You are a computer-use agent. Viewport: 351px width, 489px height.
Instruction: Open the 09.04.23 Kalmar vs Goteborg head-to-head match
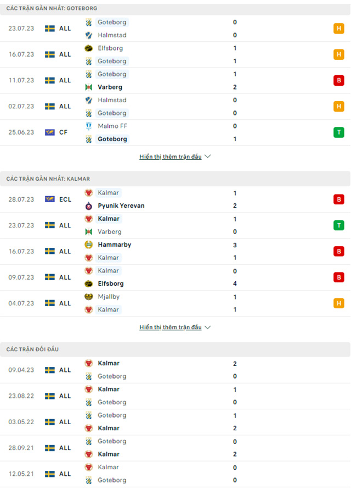tap(165, 370)
